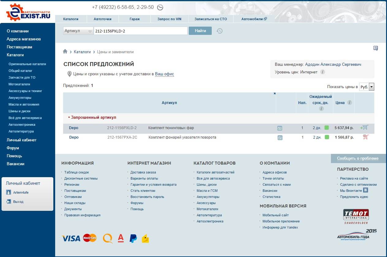The width and height of the screenshot is (387, 257).
Task: Expand the article column corner arrow
Action: pos(274,94)
